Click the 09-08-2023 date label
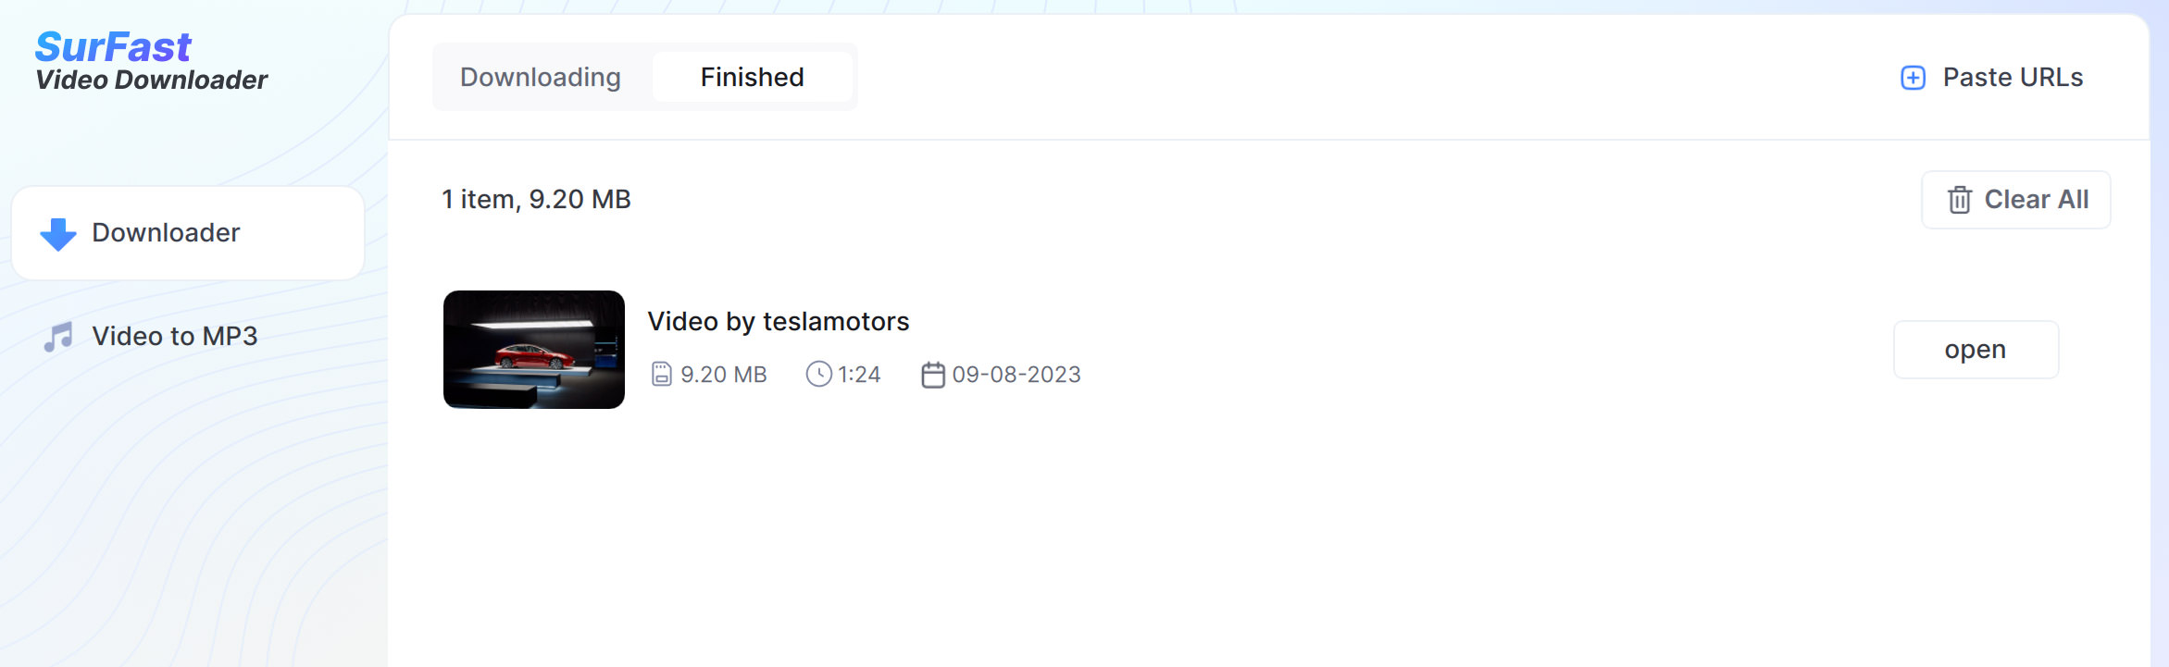This screenshot has height=667, width=2169. pyautogui.click(x=1016, y=375)
